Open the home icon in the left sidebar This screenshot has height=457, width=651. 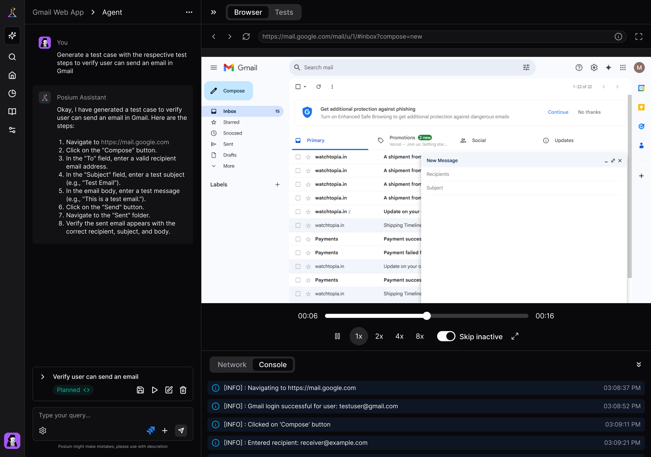click(x=12, y=75)
